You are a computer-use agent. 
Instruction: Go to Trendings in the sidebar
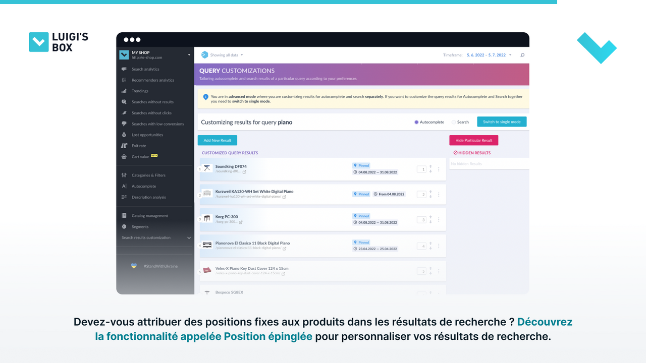pos(140,91)
